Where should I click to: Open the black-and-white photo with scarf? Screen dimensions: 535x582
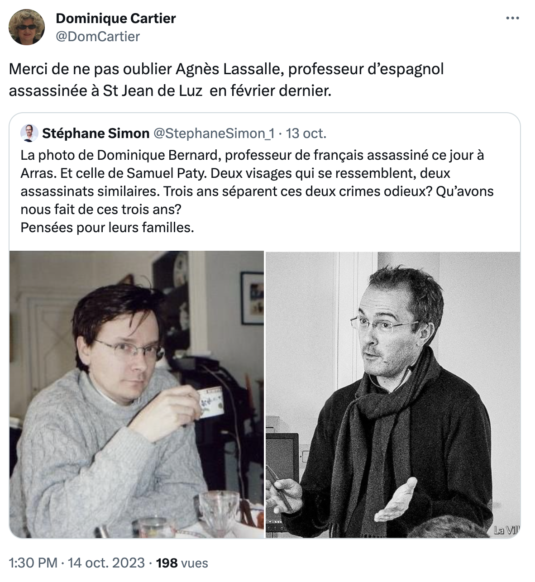point(393,394)
